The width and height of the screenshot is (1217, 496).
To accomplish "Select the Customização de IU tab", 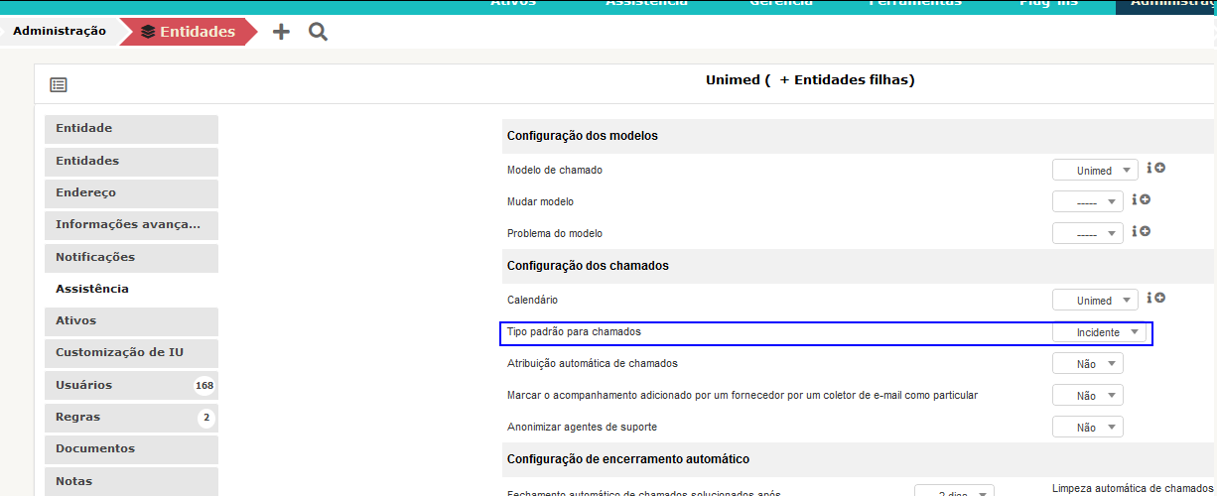I will pyautogui.click(x=131, y=353).
